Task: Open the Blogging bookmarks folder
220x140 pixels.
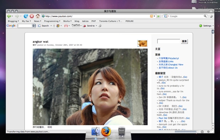Action: coord(13,21)
